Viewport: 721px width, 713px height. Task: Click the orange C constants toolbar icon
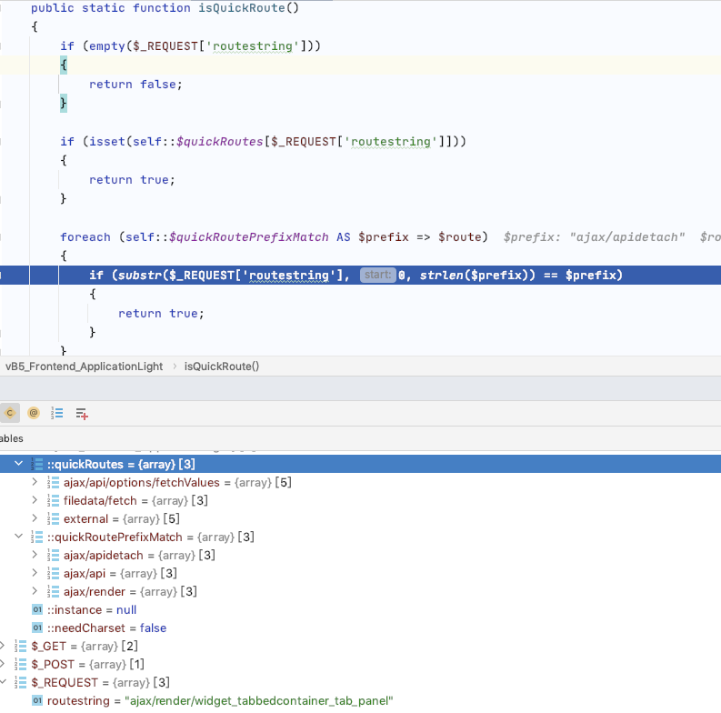(x=10, y=412)
